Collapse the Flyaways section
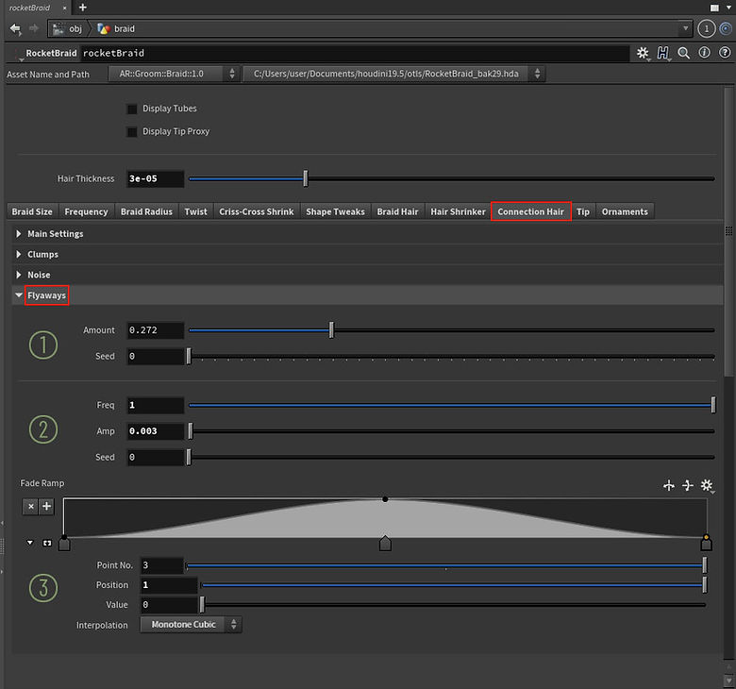The image size is (736, 689). point(19,295)
